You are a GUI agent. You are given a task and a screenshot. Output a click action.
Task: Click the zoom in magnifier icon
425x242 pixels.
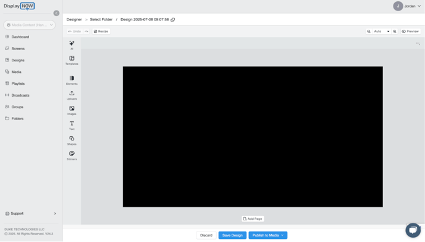395,32
